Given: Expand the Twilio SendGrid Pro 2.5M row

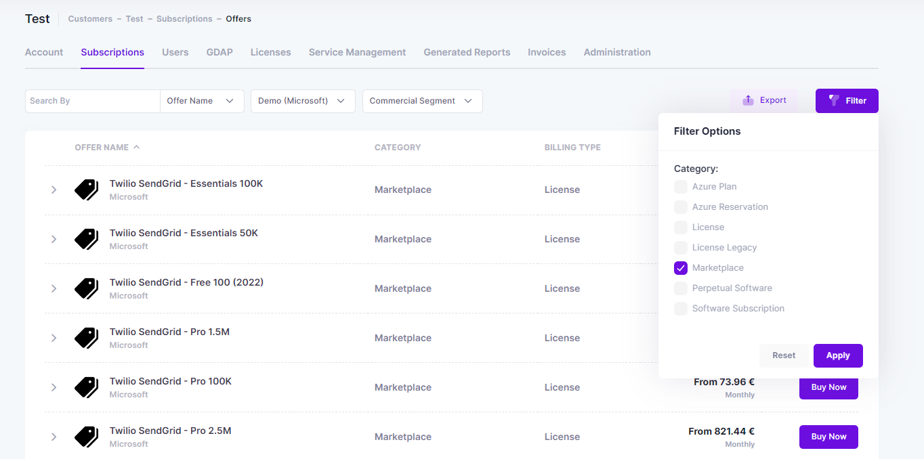Looking at the screenshot, I should coord(54,437).
